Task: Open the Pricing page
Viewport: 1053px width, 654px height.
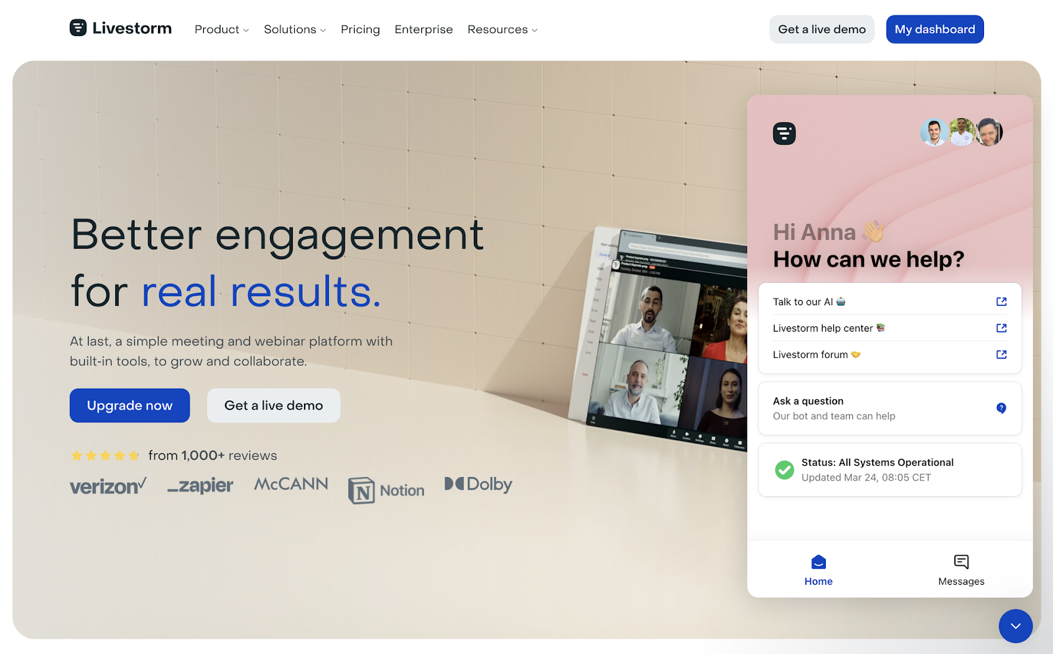Action: click(360, 30)
